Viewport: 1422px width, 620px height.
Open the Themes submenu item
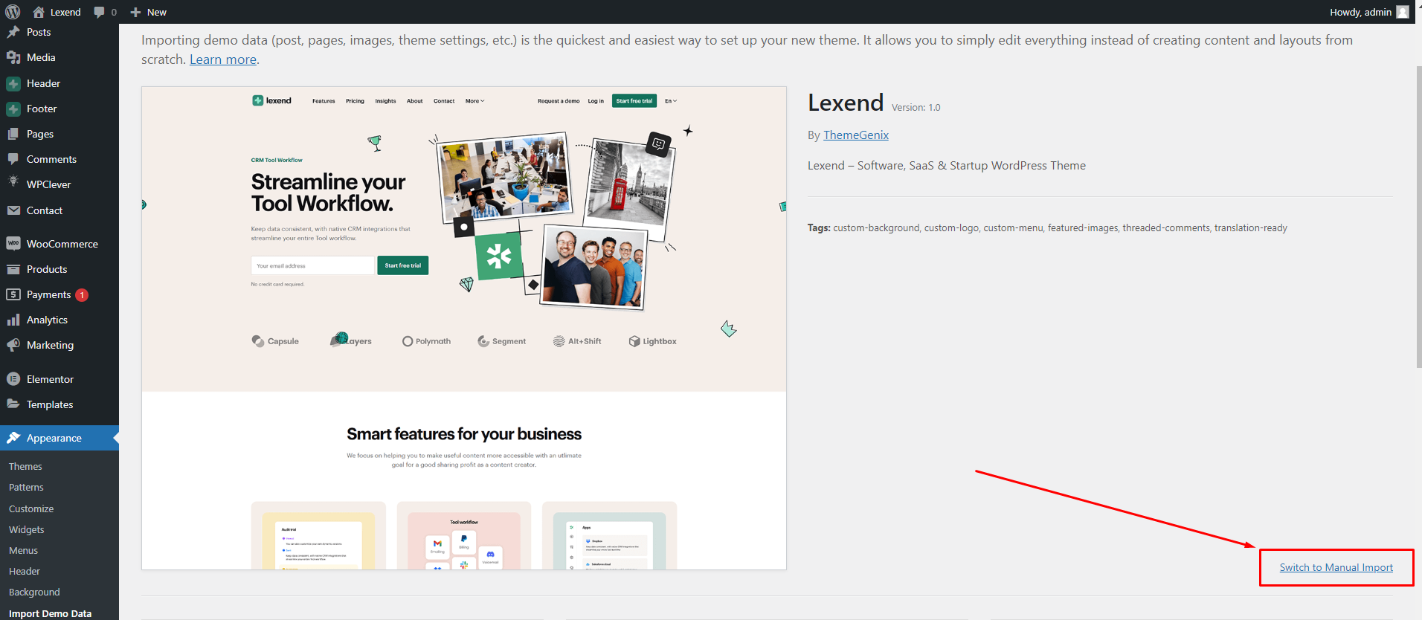coord(25,466)
